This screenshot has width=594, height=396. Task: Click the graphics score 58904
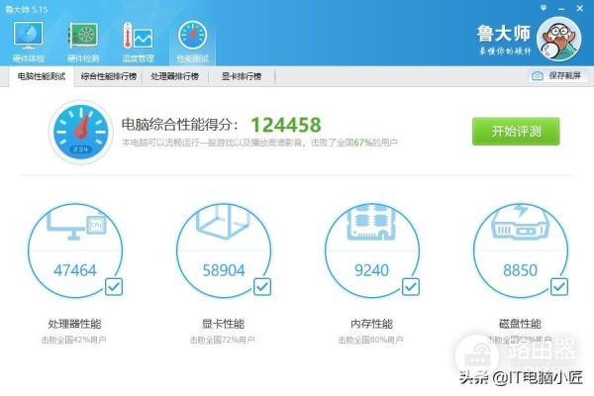pyautogui.click(x=224, y=270)
